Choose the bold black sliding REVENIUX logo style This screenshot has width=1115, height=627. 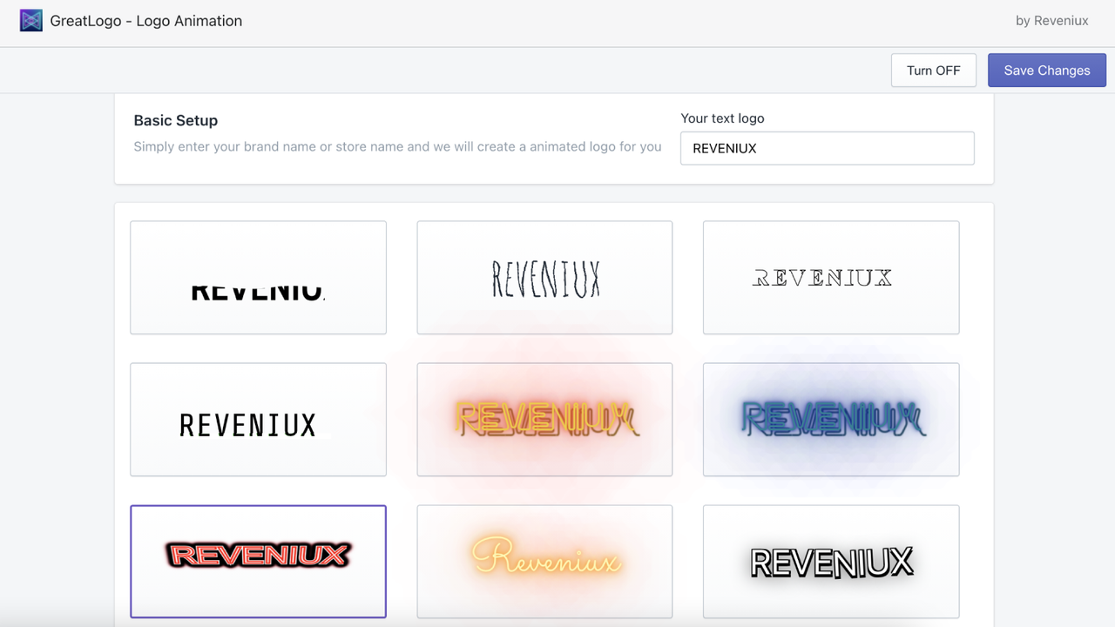[x=258, y=278]
